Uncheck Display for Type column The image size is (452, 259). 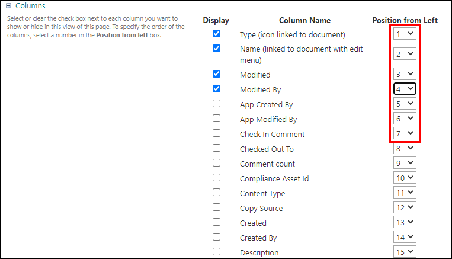[x=216, y=34]
